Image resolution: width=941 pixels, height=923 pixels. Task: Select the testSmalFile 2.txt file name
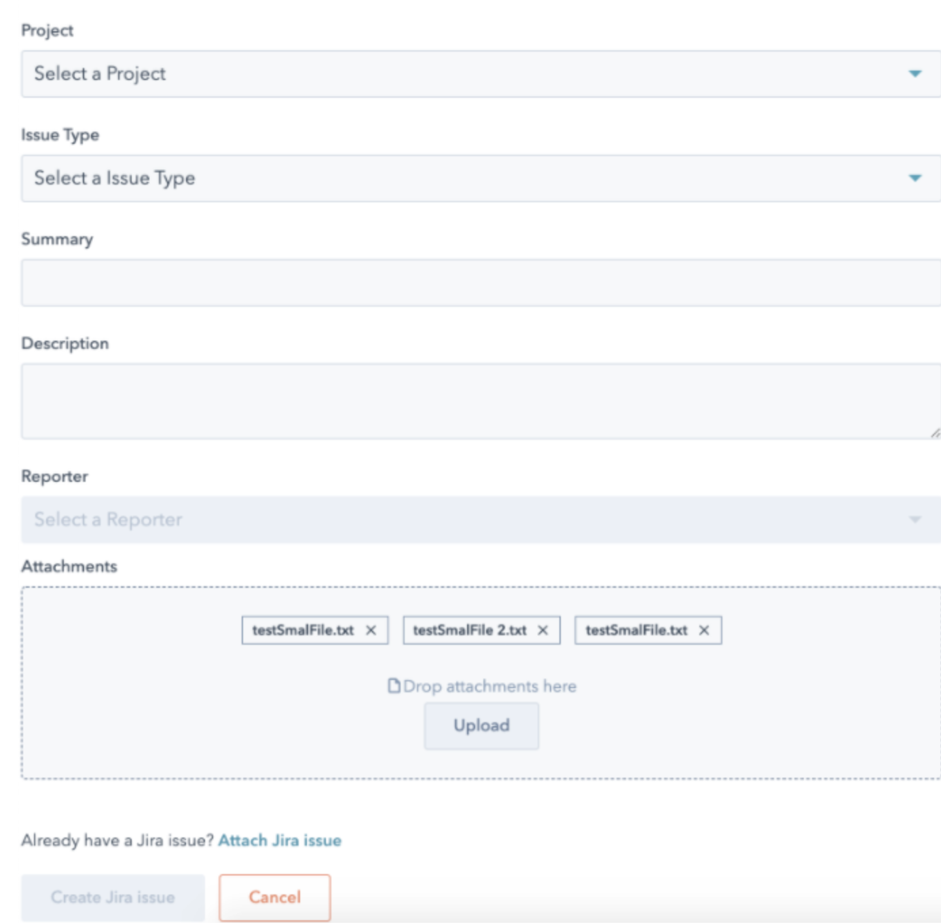[x=470, y=630]
